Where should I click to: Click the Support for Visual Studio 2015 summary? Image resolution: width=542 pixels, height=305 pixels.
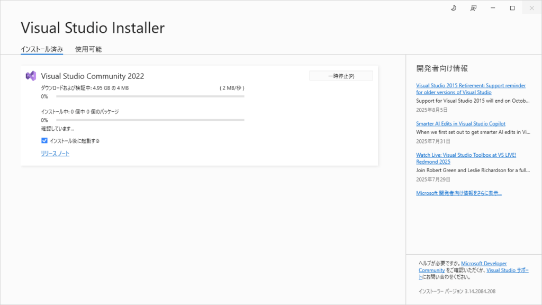point(473,101)
